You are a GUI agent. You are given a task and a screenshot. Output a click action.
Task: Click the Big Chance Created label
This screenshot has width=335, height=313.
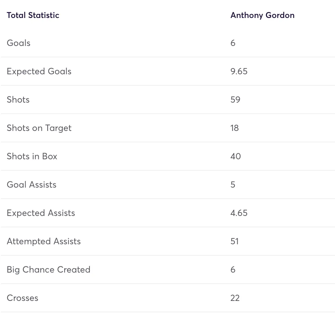(x=48, y=270)
